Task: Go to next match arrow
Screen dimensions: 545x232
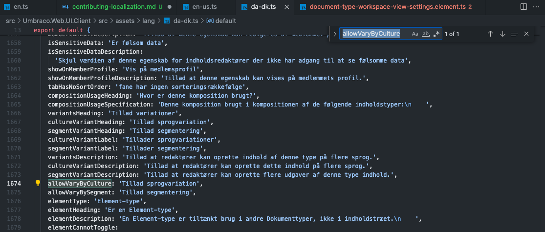Action: [502, 34]
